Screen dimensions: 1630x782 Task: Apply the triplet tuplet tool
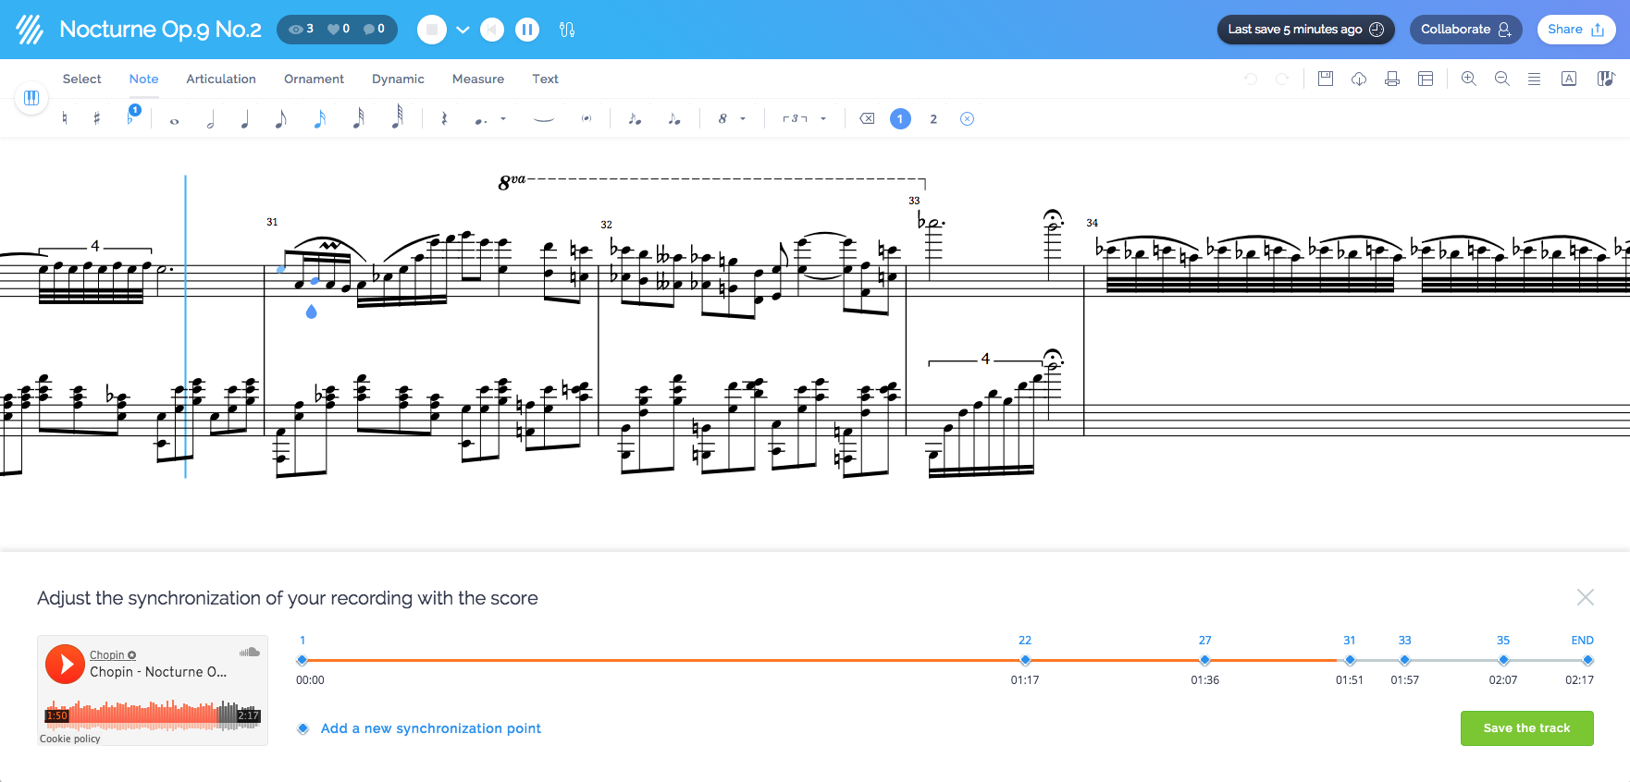tap(795, 118)
